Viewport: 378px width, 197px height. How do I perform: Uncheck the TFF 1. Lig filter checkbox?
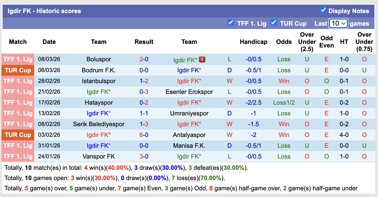coord(231,23)
